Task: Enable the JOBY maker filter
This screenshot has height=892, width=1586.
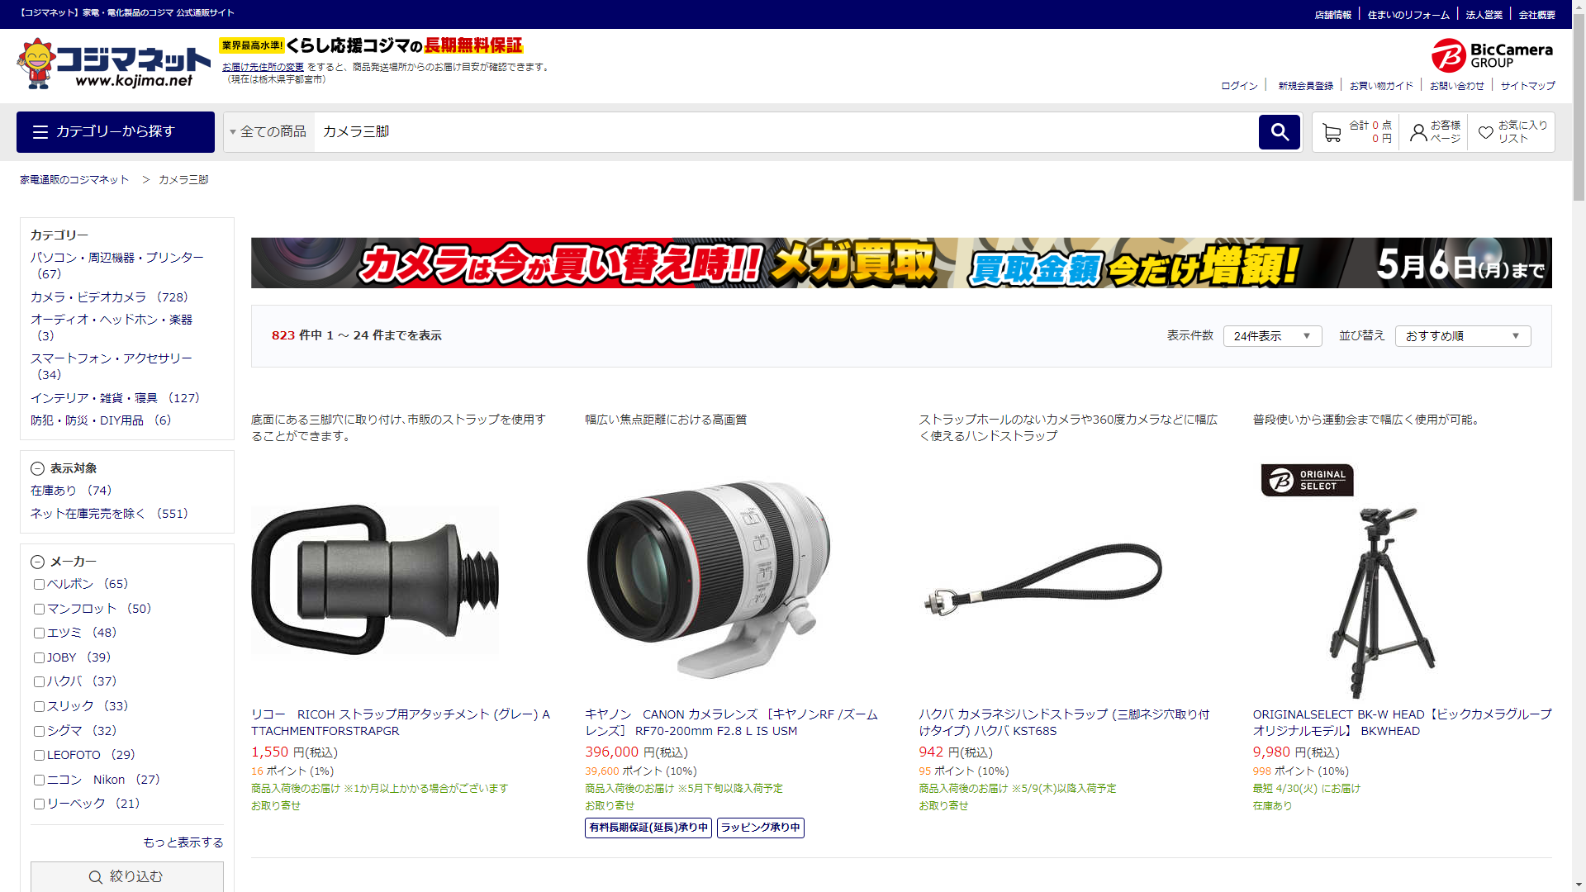Action: [x=39, y=658]
